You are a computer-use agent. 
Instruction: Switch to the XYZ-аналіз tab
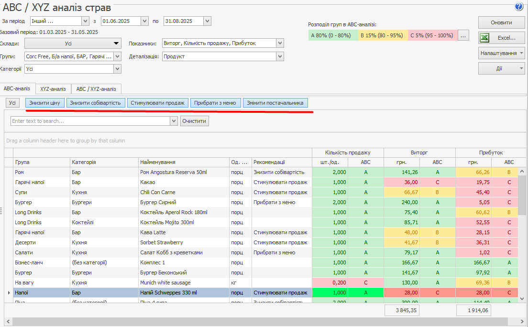[53, 89]
